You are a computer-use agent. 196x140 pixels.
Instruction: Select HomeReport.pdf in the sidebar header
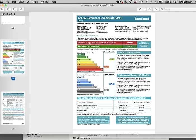(x=8, y=14)
